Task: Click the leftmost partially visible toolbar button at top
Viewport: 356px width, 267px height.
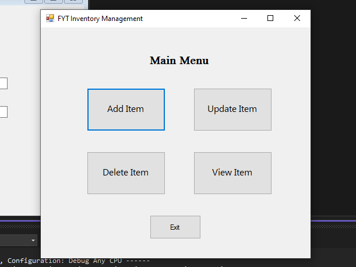Action: [x=34, y=1]
